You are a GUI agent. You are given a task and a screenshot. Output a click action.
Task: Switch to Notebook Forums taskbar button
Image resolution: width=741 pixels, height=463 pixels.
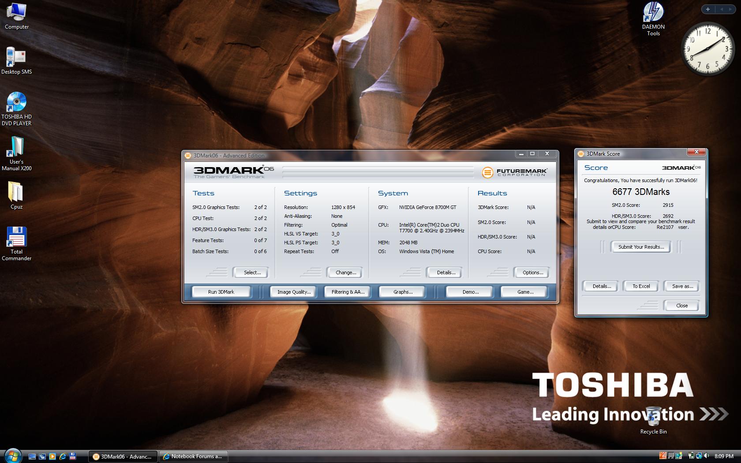pos(193,456)
